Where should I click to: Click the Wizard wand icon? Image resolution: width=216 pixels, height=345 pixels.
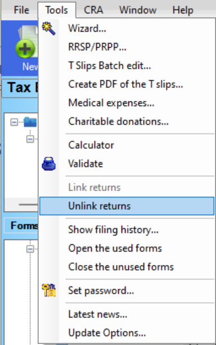[x=48, y=28]
